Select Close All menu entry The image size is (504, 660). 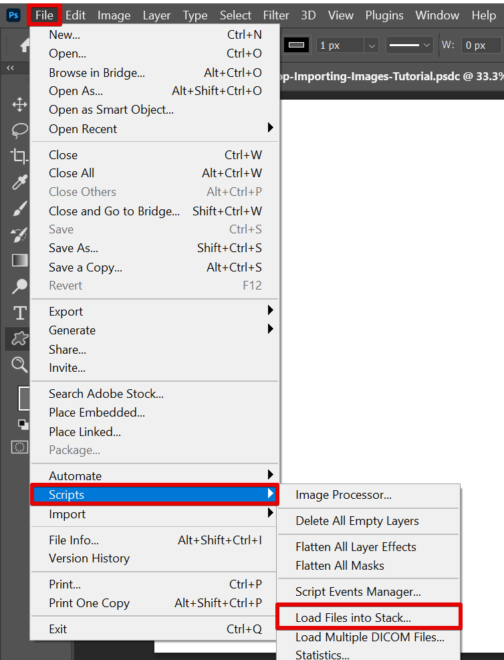coord(154,173)
